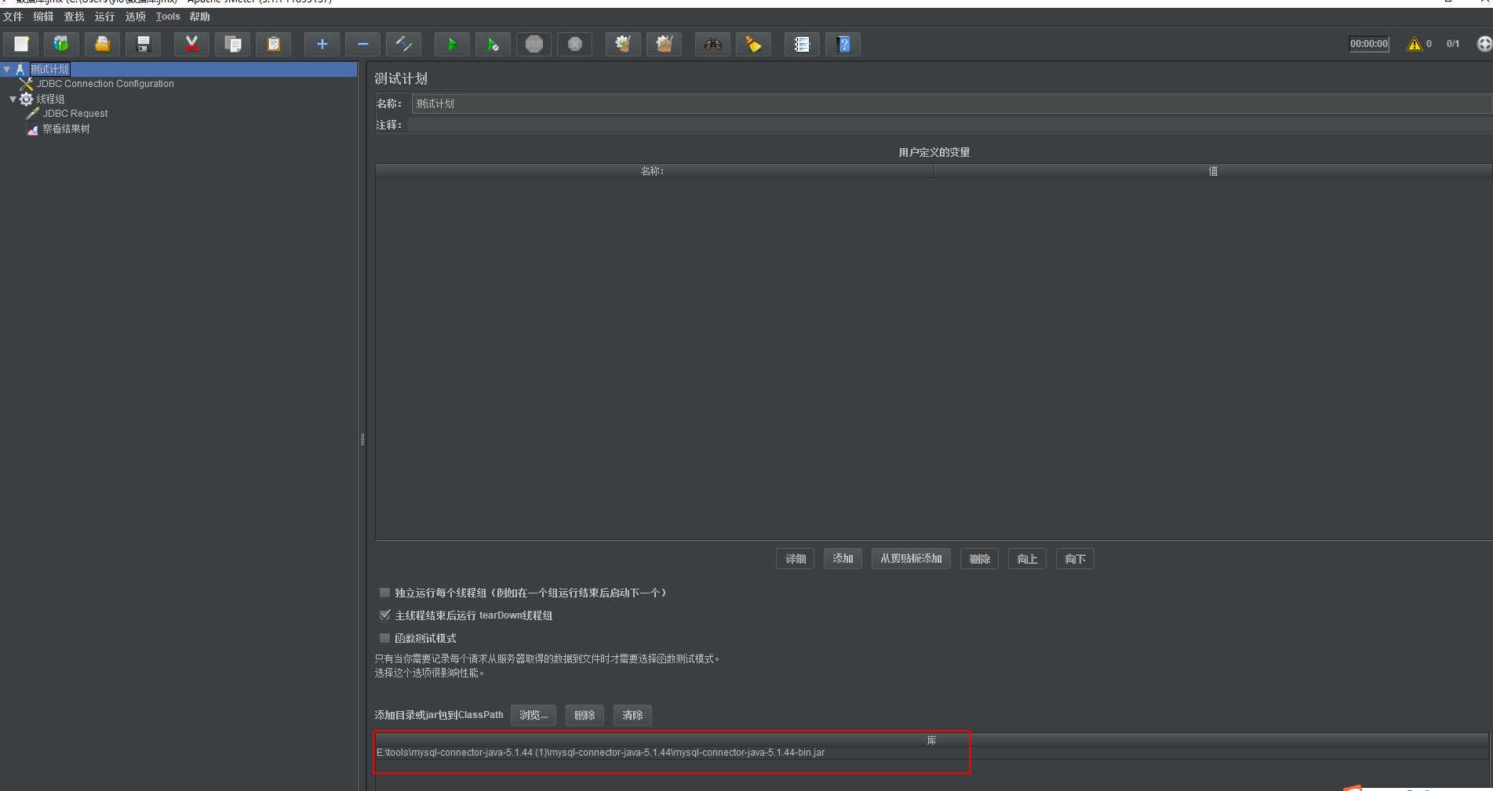Image resolution: width=1493 pixels, height=791 pixels.
Task: Expand all nodes with plus icon
Action: pos(322,45)
